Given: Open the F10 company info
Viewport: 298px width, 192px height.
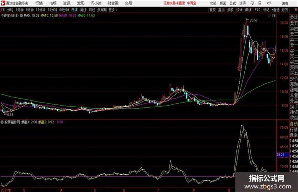Looking at the screenshot, I should click(x=257, y=10).
